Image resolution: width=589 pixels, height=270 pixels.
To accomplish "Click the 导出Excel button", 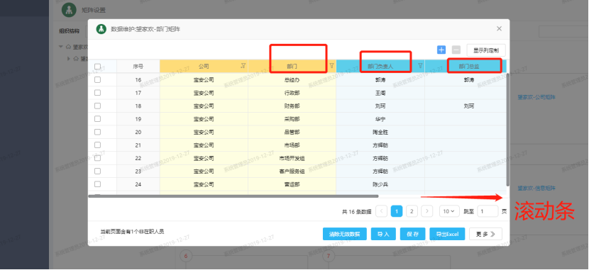I will (x=447, y=234).
